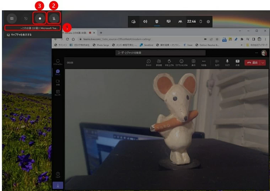
Task: Open Teams Help (ヘルプ) in sidebar
Action: click(x=58, y=175)
